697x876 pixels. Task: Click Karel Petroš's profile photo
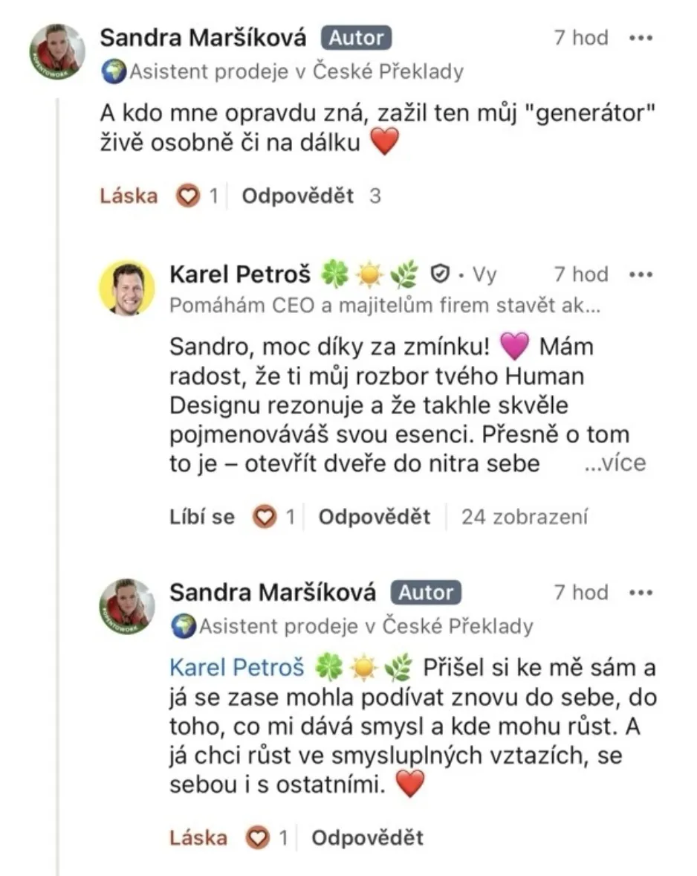pyautogui.click(x=127, y=289)
